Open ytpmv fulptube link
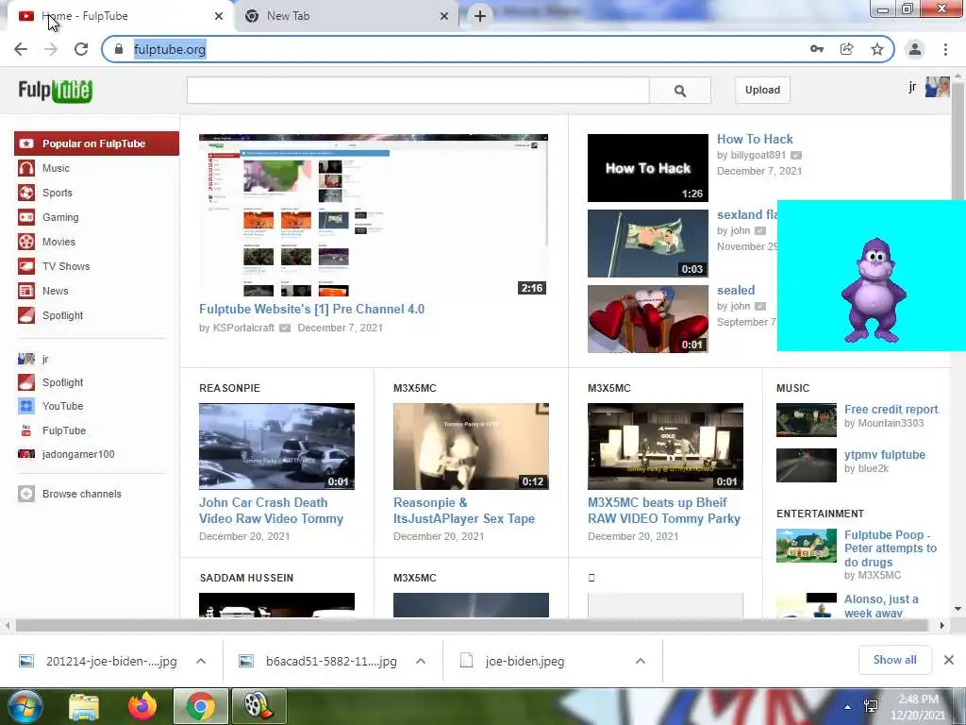Image resolution: width=966 pixels, height=725 pixels. click(885, 454)
